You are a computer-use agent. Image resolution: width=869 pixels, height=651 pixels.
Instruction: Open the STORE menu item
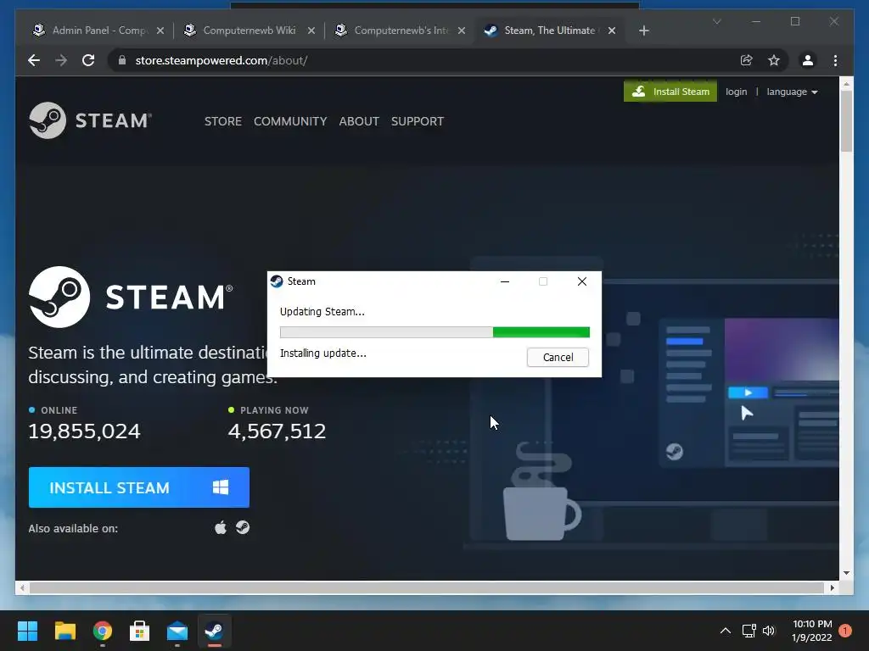(223, 121)
